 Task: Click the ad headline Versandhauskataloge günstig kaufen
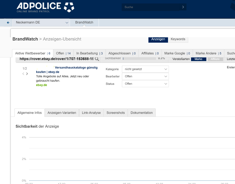67,70
